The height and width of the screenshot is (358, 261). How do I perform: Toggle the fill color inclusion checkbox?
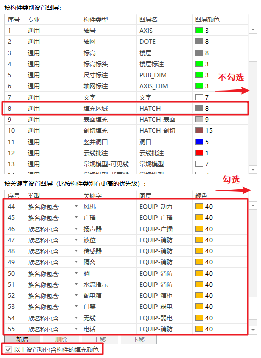(8, 349)
